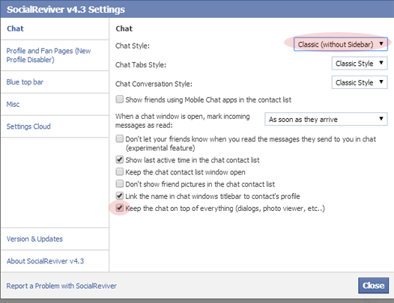Click the Chat Conversation Style label
Viewport: 394px width, 303px height.
pos(154,84)
